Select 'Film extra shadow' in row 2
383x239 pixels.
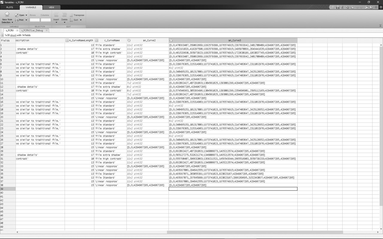(110, 49)
